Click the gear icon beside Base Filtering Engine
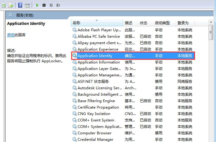The height and width of the screenshot is (142, 216). [x=74, y=101]
